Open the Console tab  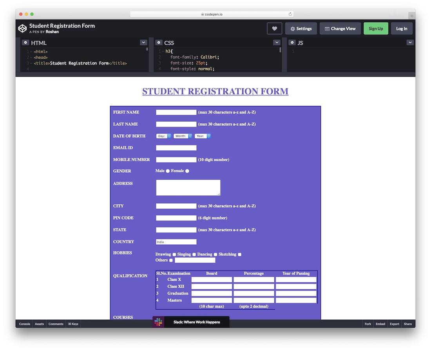(24, 324)
